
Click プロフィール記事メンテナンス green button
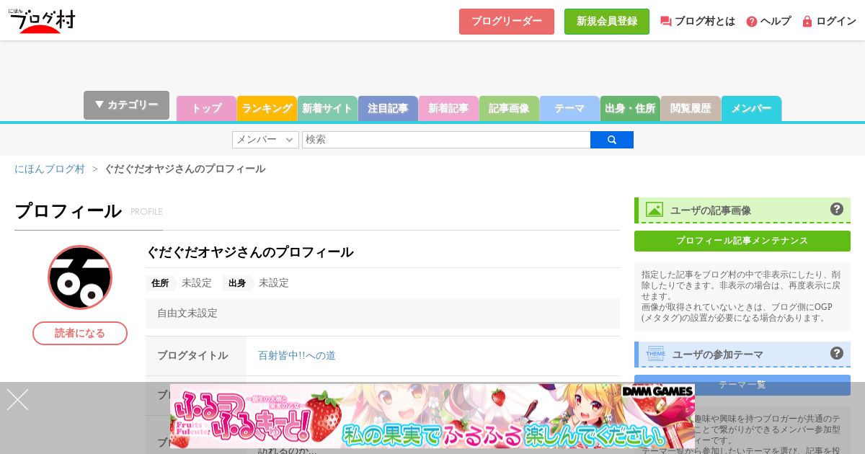pyautogui.click(x=742, y=241)
